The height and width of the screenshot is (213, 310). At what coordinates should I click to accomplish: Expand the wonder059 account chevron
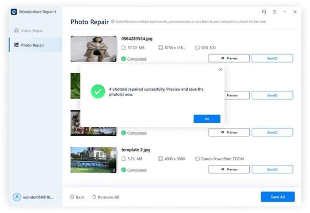coord(59,197)
